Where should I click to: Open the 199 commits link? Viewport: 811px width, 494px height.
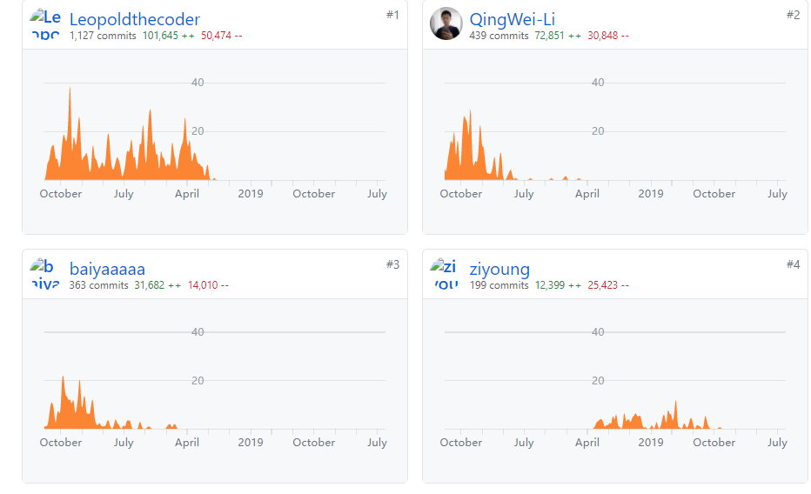point(499,285)
